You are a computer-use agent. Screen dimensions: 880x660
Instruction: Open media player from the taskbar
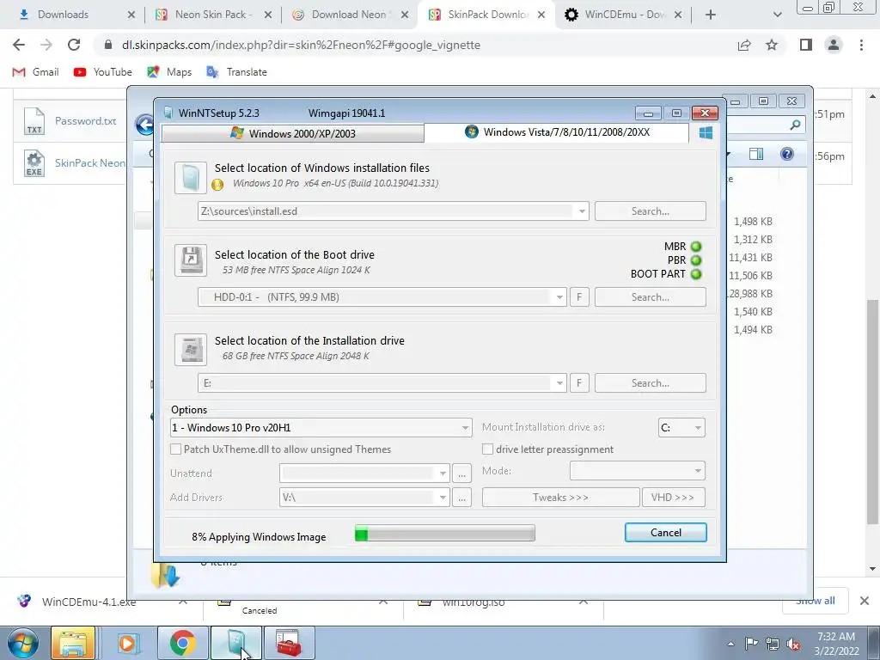pos(128,643)
